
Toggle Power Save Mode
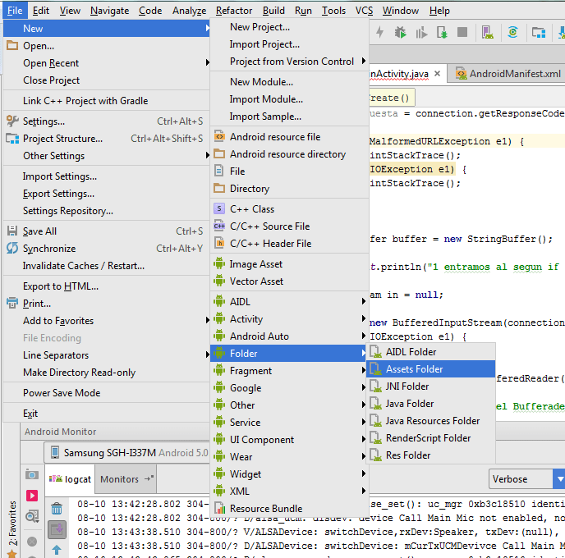tap(106, 392)
